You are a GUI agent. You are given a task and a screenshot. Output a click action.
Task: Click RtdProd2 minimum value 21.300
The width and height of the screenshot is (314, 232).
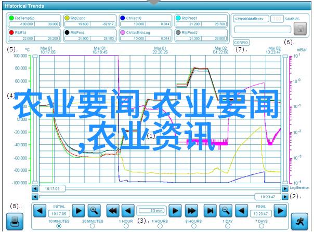(188, 38)
